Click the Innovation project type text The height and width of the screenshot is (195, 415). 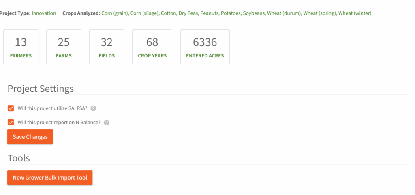pos(44,13)
